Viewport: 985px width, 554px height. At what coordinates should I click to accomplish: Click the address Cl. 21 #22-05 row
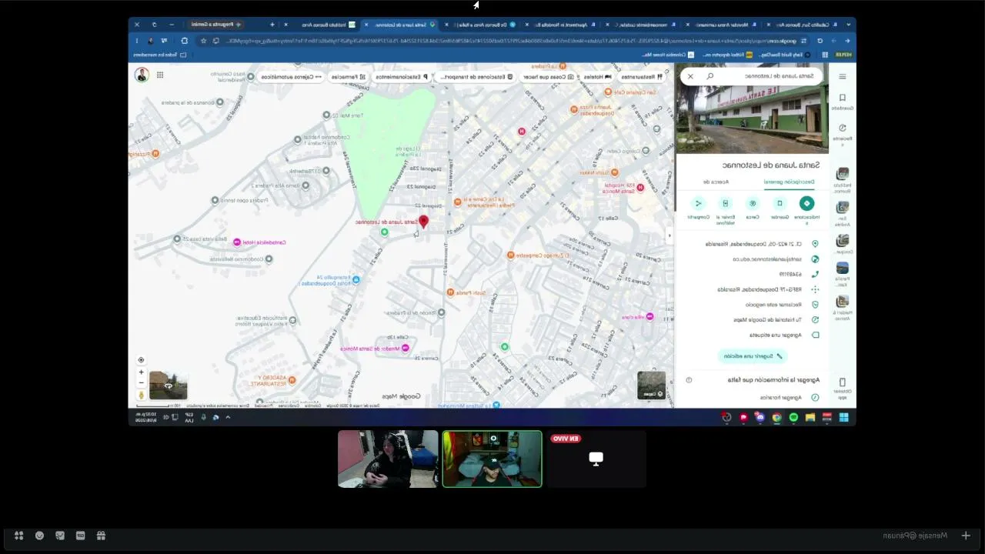tap(752, 244)
